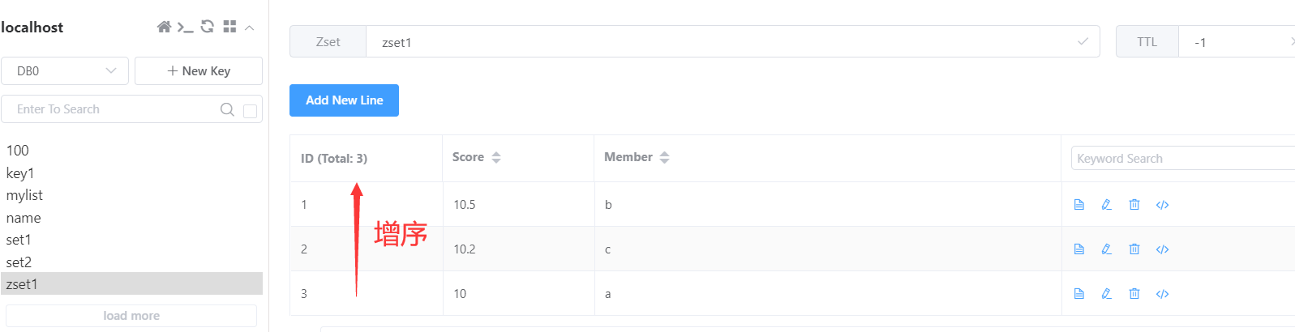Click the New Key button
This screenshot has height=332, width=1295.
pos(199,70)
